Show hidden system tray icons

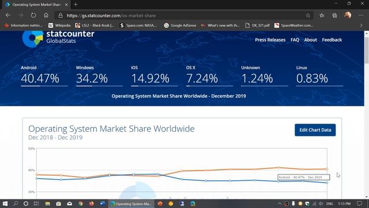[x=279, y=203]
